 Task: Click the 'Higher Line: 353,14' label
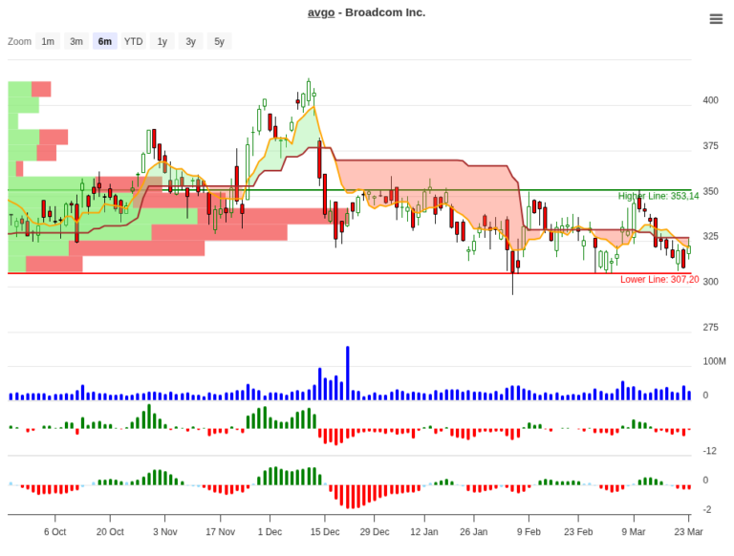click(658, 196)
